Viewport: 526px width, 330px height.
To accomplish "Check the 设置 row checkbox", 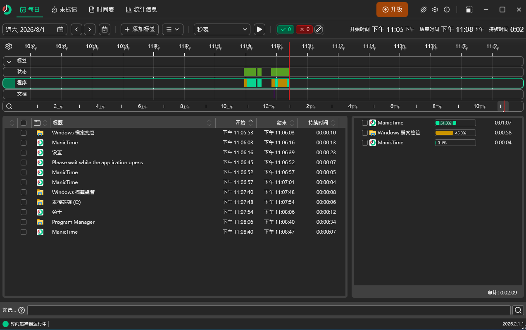I will [24, 153].
